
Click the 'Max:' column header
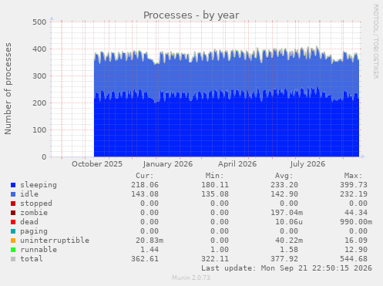tap(354, 176)
